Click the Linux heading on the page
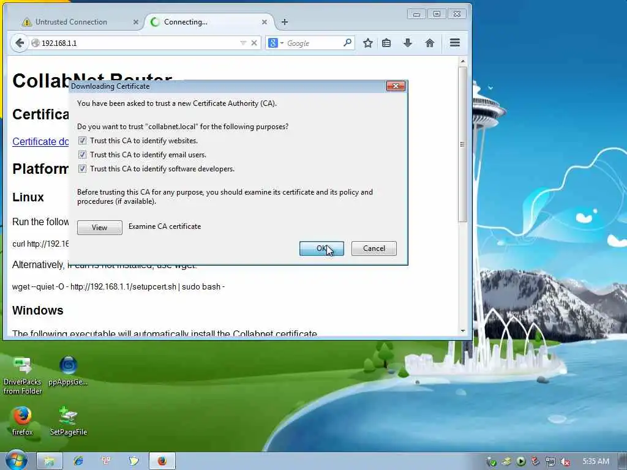 pos(28,197)
